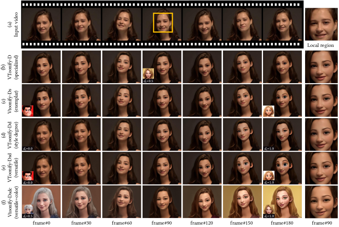Image resolution: width=339 pixels, height=227 pixels.
Task: Click the 'Vtoonify-Ds (exemplar)' row label
Action: coord(13,101)
